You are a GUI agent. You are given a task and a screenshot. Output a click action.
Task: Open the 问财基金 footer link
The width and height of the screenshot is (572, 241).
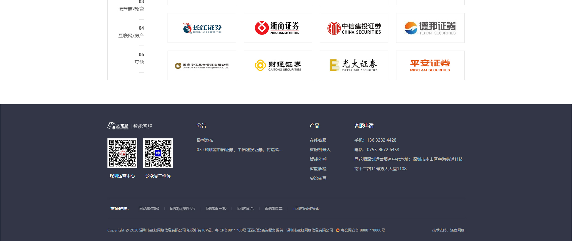pos(246,209)
